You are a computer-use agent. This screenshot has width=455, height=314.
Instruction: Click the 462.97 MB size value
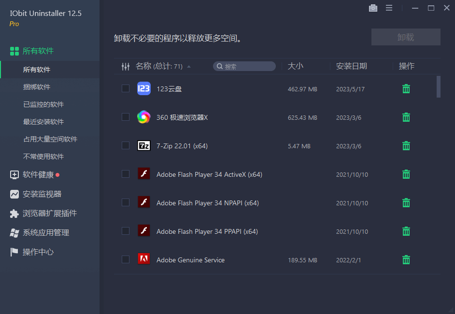(302, 89)
